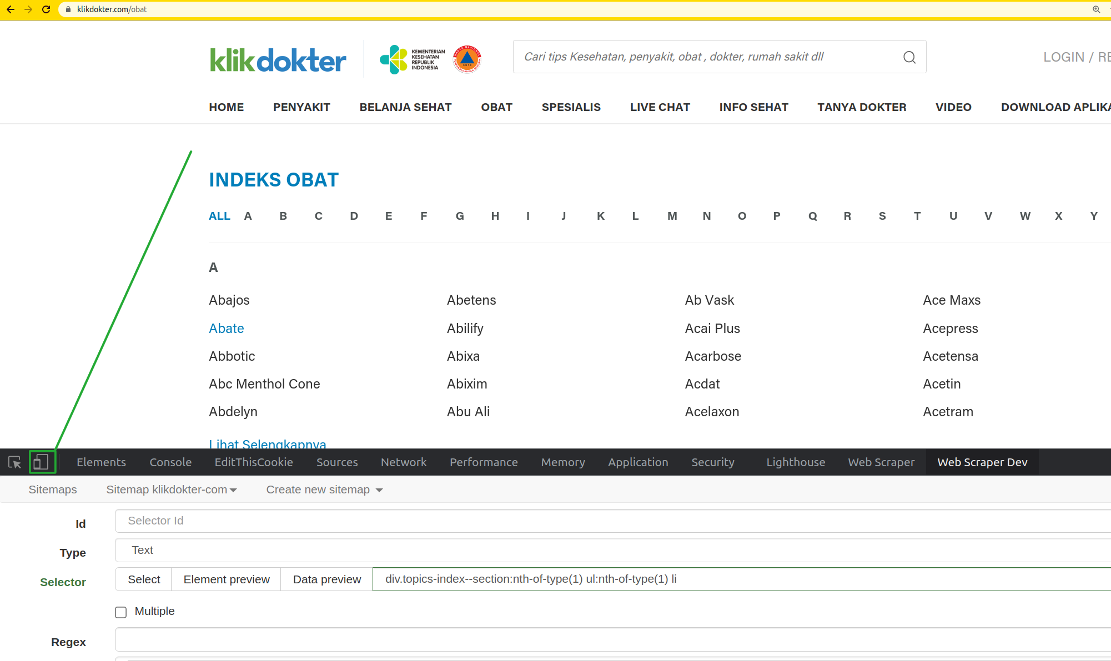Click the zoom icon in address bar
Screen dimensions: 1111x661
1096,9
